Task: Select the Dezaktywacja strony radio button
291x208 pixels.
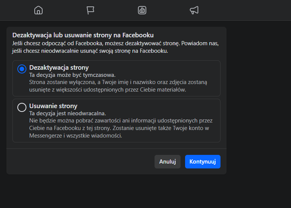Action: point(22,69)
